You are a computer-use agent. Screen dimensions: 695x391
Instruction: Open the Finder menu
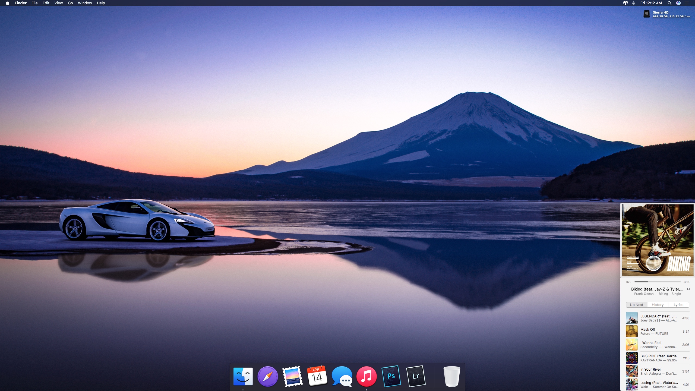pyautogui.click(x=21, y=3)
